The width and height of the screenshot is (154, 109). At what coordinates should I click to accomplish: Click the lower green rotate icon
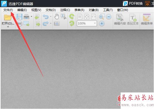coord(72,24)
